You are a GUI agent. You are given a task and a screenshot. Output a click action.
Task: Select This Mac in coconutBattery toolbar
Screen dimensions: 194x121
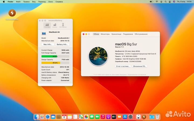click(x=47, y=25)
